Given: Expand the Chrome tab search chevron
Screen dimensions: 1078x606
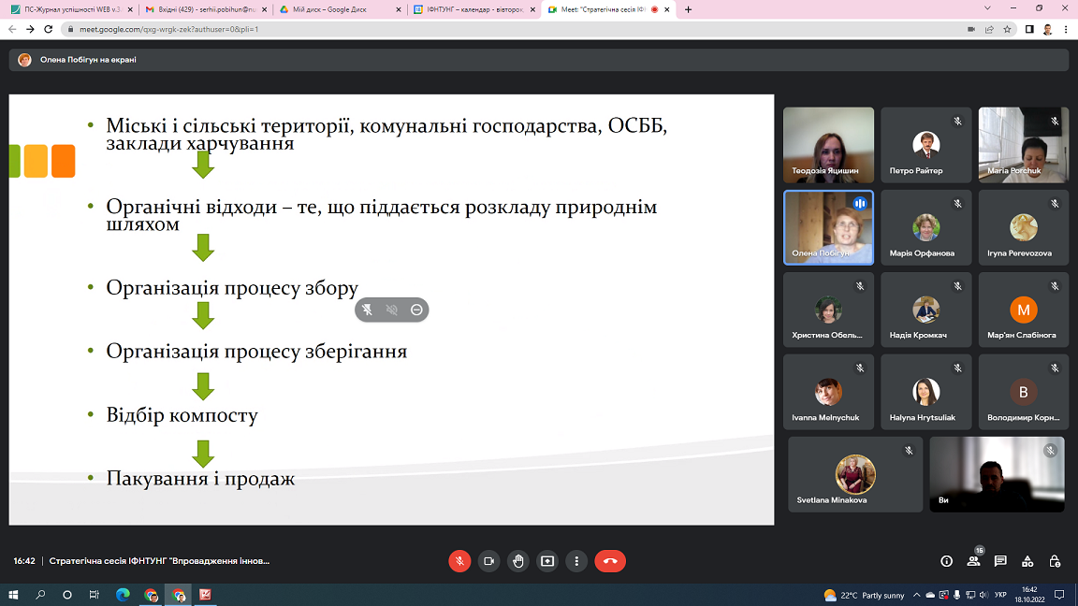Looking at the screenshot, I should coord(988,8).
